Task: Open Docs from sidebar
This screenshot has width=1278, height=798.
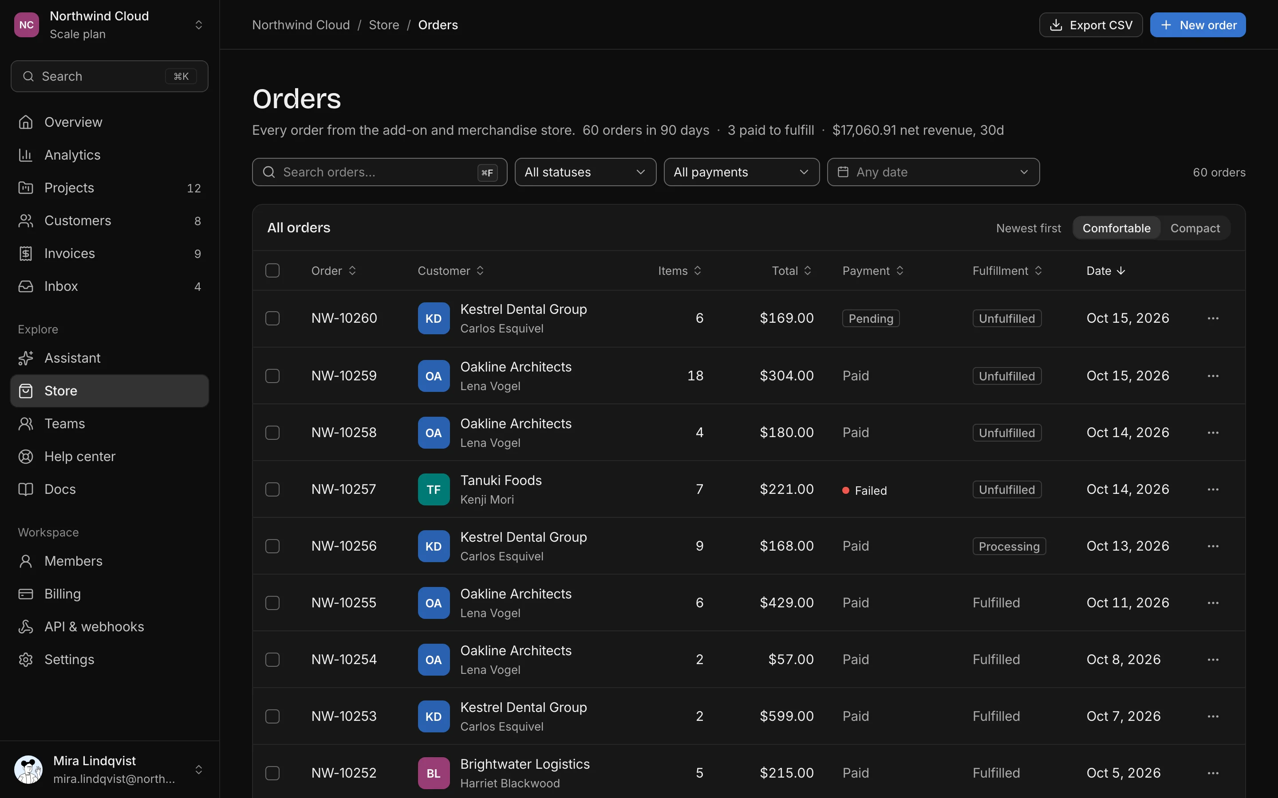Action: pyautogui.click(x=109, y=489)
